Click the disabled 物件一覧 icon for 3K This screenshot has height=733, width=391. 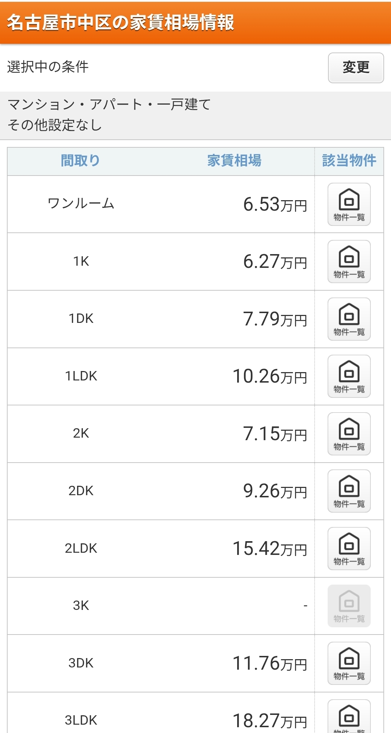349,606
